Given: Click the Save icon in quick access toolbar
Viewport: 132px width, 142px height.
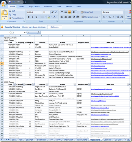Looking at the screenshot, I should [x=10, y=2].
